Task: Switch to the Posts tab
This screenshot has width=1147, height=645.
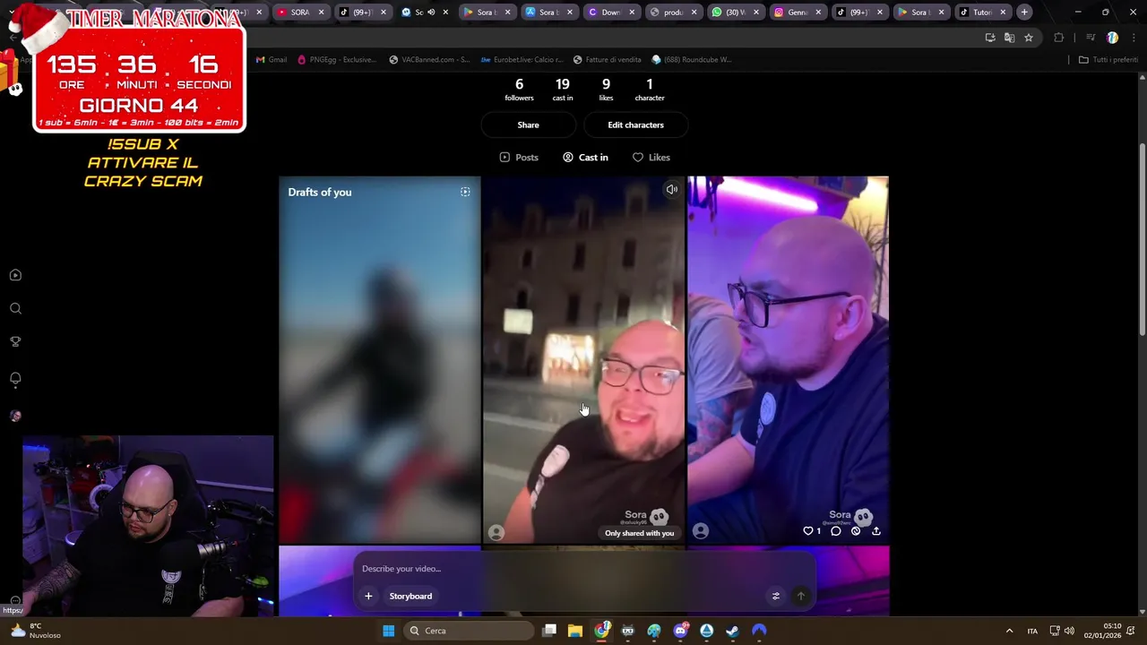Action: 519,157
